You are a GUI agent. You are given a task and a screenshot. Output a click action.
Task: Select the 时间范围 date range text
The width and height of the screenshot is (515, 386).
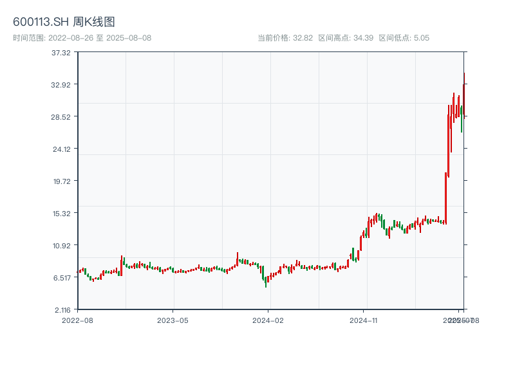click(x=82, y=38)
